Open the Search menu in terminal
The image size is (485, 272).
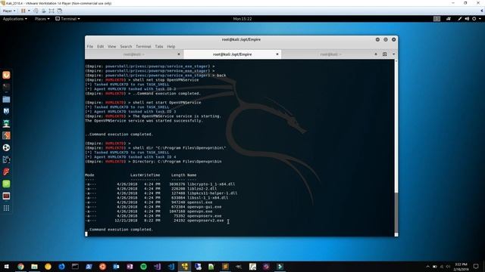126,46
